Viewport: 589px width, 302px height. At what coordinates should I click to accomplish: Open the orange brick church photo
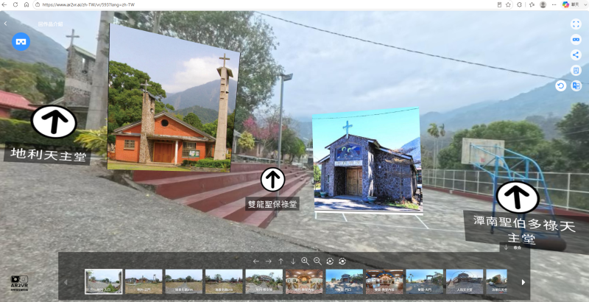[173, 99]
